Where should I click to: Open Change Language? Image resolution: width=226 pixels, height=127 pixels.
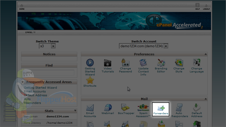(x=197, y=66)
